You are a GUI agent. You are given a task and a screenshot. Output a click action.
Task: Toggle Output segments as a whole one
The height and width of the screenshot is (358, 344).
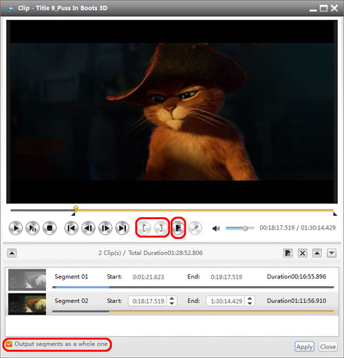[x=9, y=344]
